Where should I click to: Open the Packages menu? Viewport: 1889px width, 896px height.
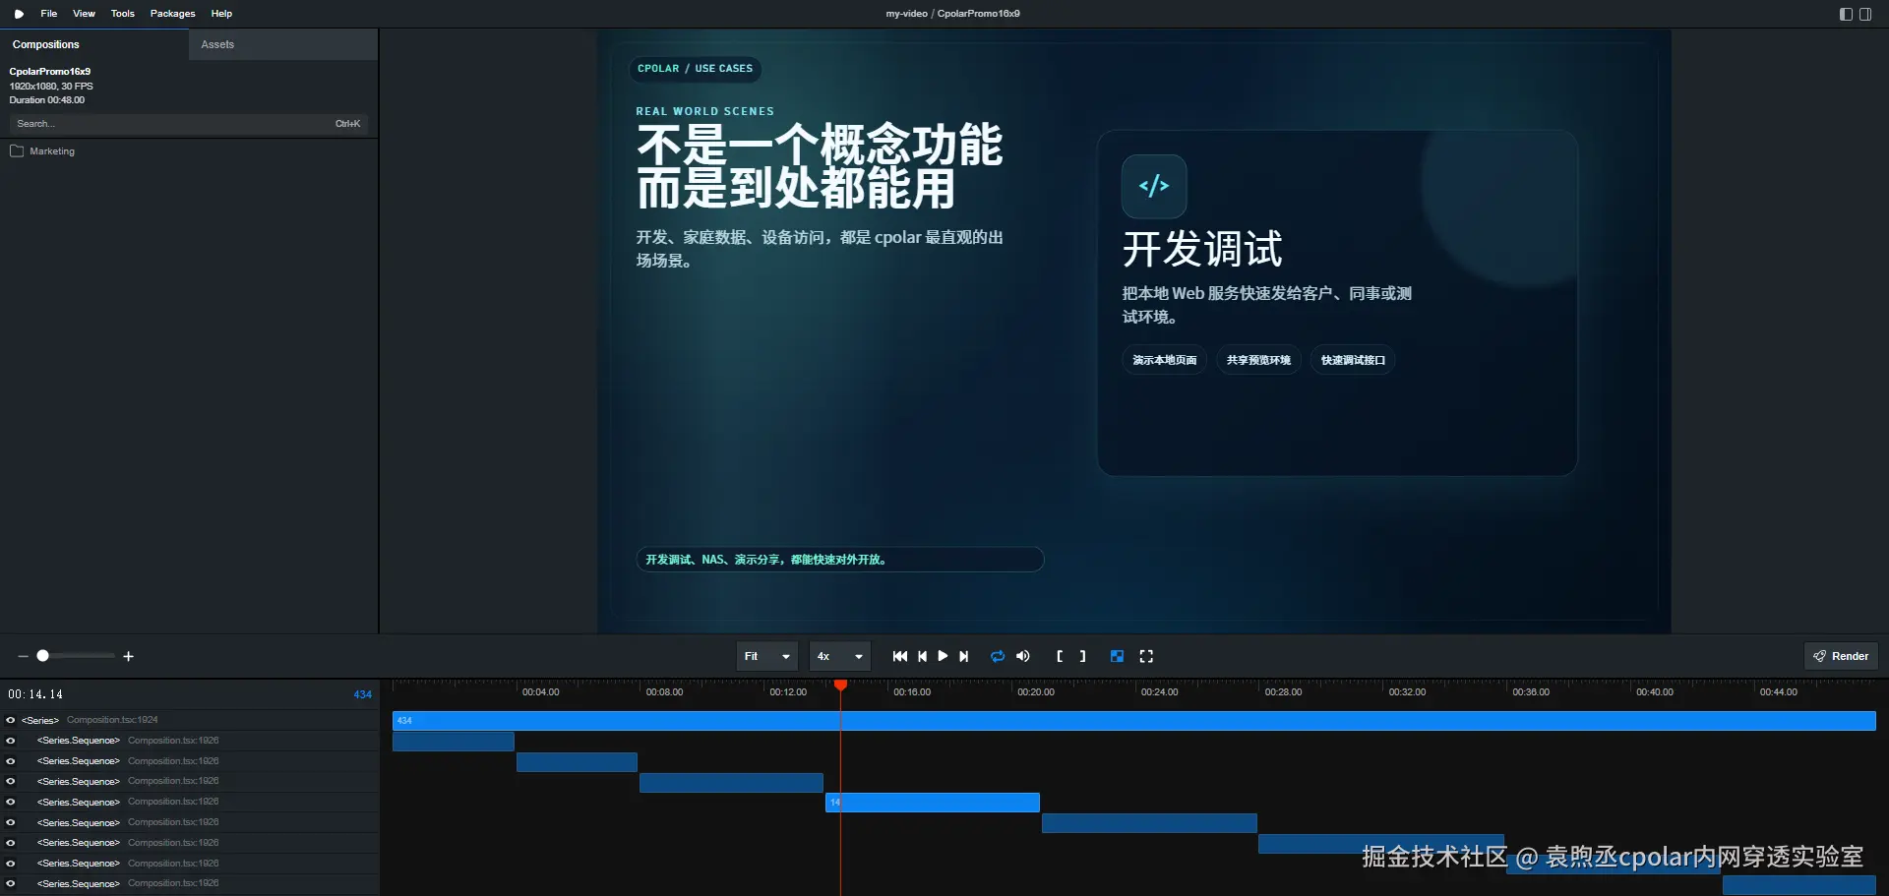(173, 14)
